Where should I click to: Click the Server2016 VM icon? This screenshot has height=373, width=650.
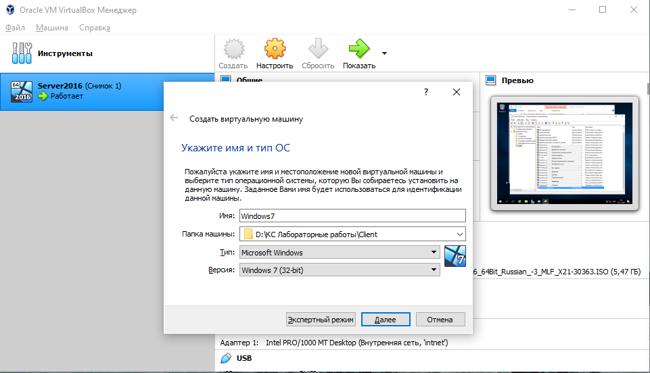click(x=21, y=91)
